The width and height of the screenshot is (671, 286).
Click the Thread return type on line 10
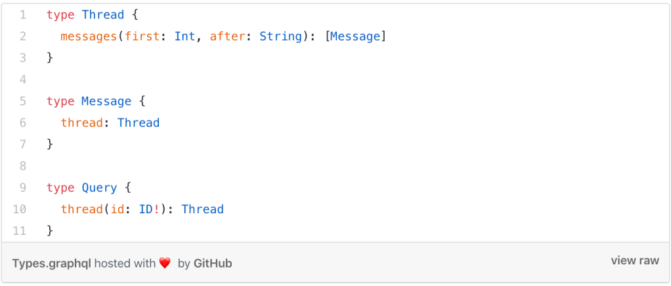202,209
